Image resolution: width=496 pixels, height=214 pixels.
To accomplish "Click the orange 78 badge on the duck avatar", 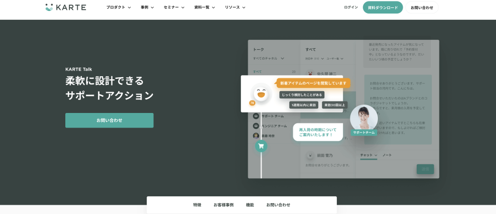I will (252, 103).
